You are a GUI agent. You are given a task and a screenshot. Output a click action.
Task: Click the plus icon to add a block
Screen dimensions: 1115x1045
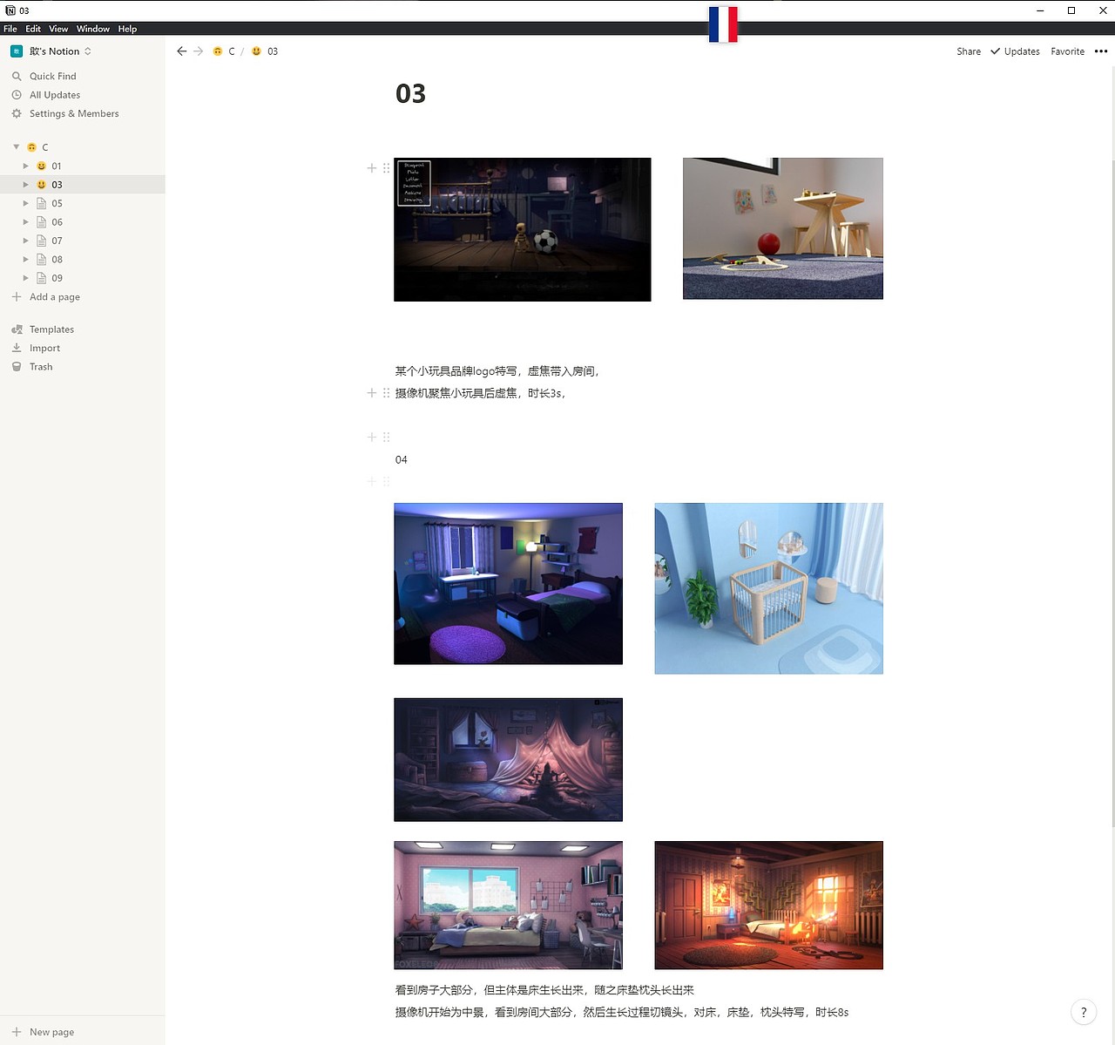[371, 167]
